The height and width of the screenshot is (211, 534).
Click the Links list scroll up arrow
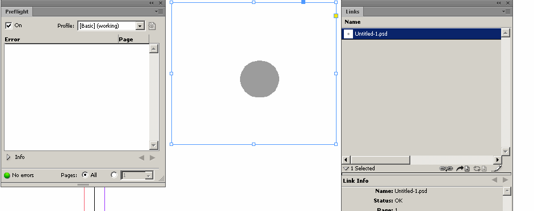point(506,33)
